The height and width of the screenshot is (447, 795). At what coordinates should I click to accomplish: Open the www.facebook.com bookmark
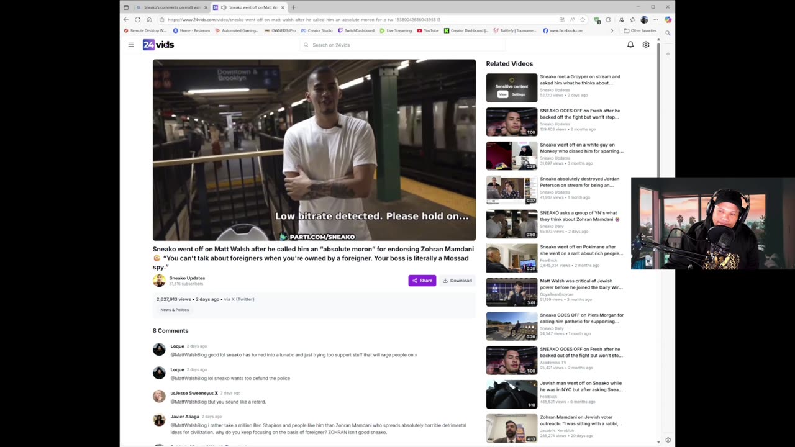[563, 30]
